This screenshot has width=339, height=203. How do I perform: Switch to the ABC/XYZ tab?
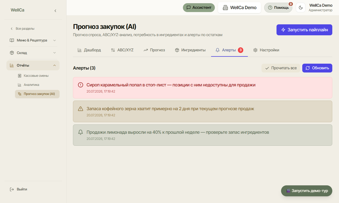[122, 50]
